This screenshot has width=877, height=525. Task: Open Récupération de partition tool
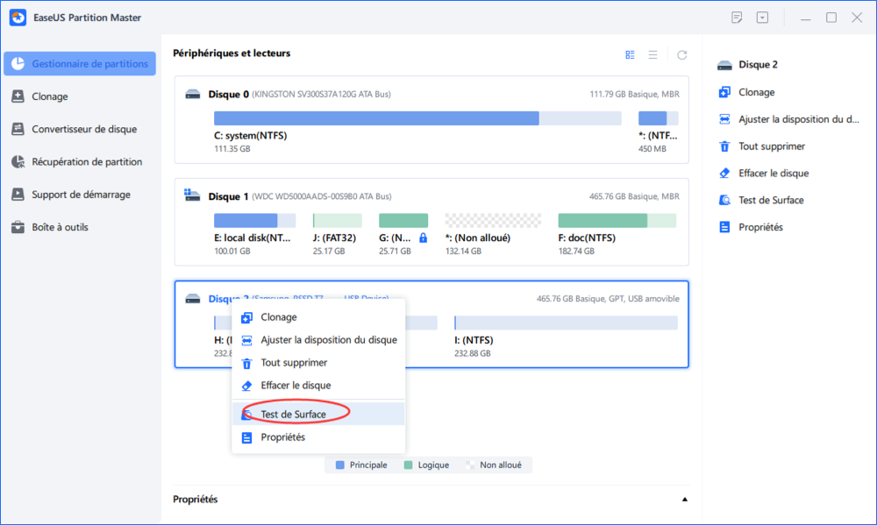(86, 161)
